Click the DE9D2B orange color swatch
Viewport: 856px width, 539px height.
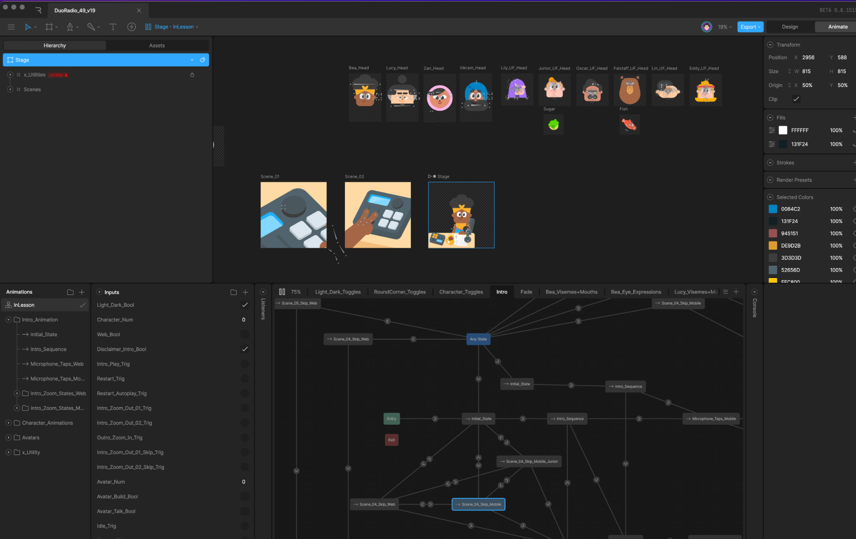pos(773,246)
